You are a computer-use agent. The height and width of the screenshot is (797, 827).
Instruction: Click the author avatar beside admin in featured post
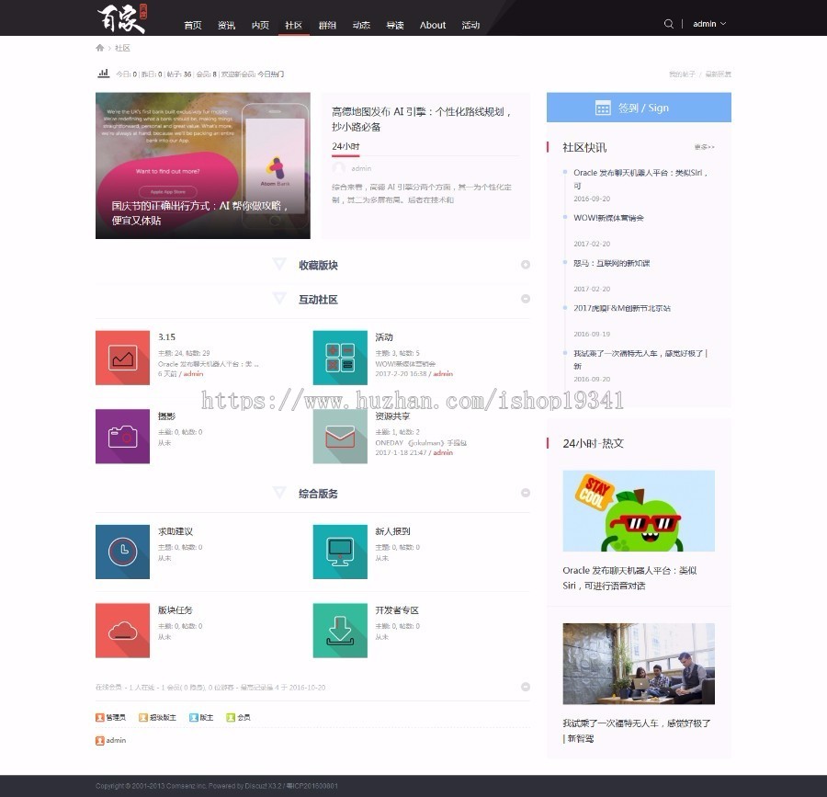(338, 168)
